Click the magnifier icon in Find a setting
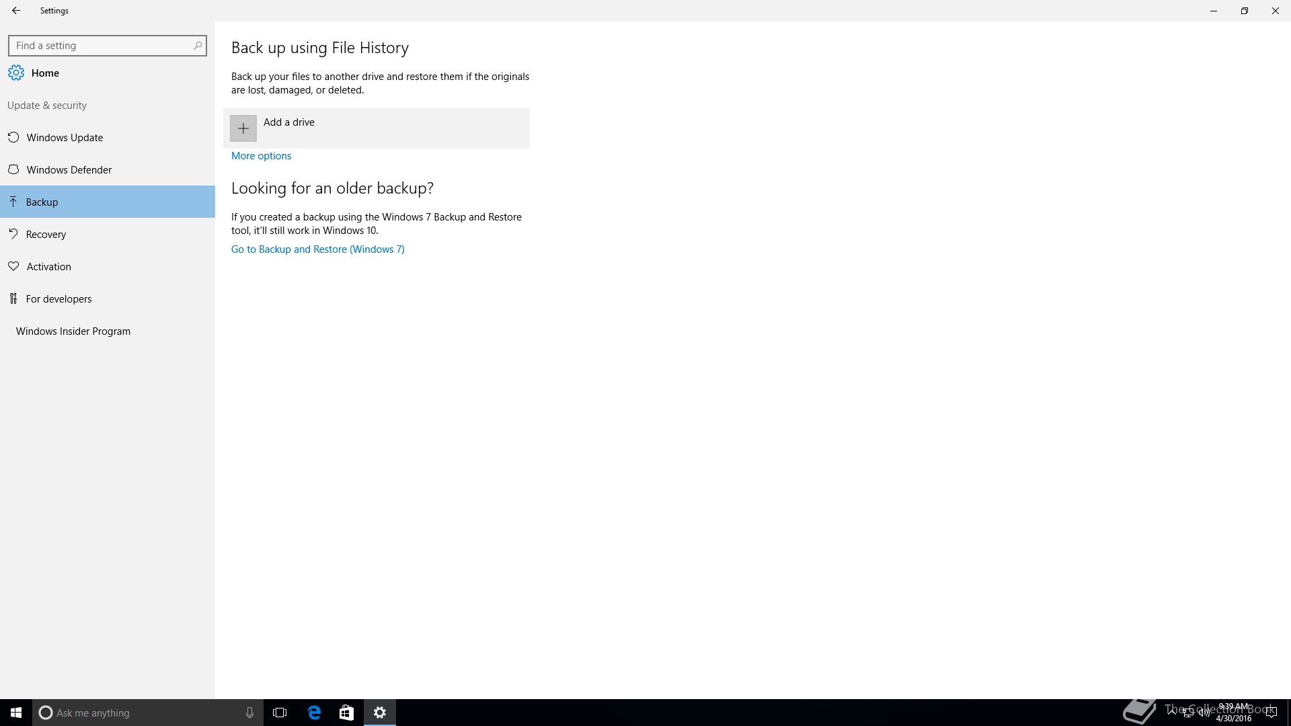 [197, 46]
